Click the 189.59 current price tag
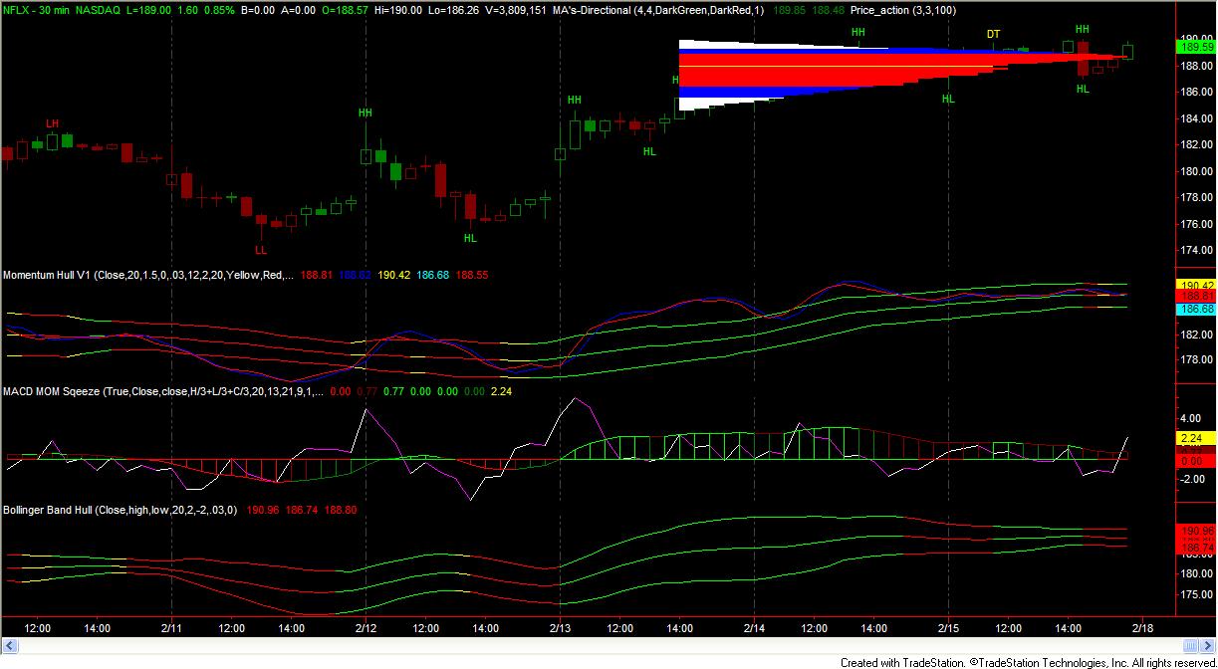The height and width of the screenshot is (669, 1218). [x=1195, y=46]
